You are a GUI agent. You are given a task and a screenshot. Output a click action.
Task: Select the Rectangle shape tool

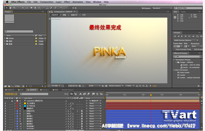pyautogui.click(x=32, y=8)
